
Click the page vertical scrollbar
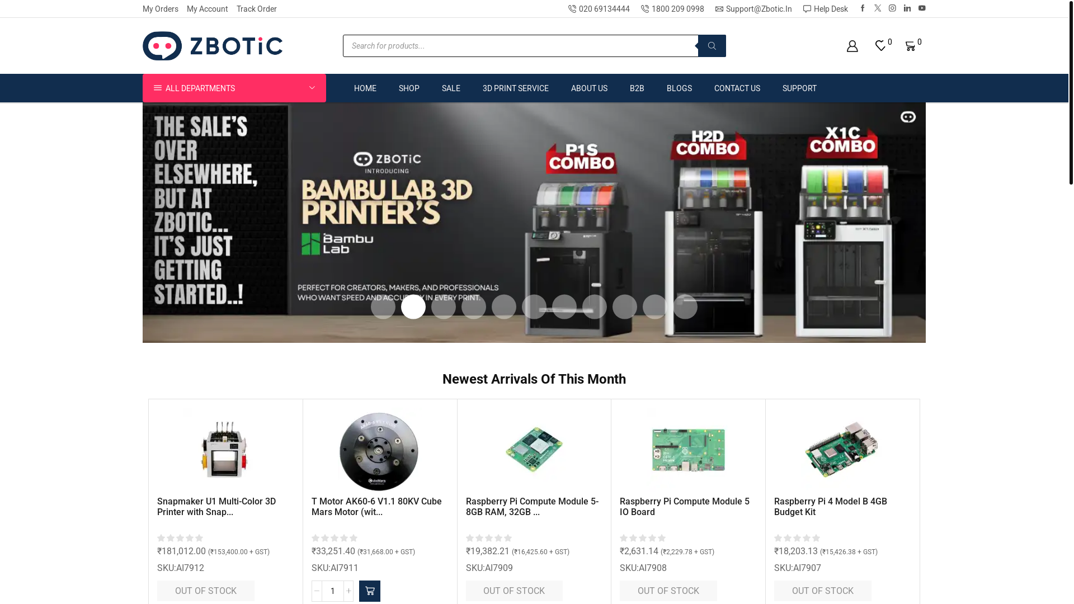tap(1071, 92)
